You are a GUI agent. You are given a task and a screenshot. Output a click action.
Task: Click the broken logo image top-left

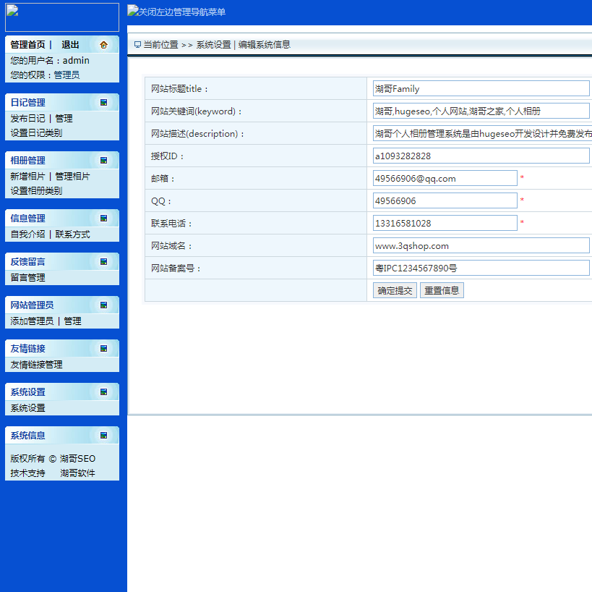[62, 17]
